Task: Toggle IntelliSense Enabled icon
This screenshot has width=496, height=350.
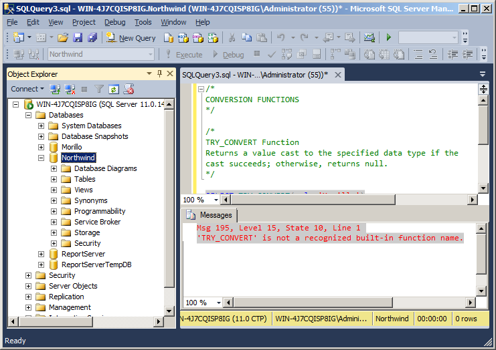Action: click(x=316, y=54)
